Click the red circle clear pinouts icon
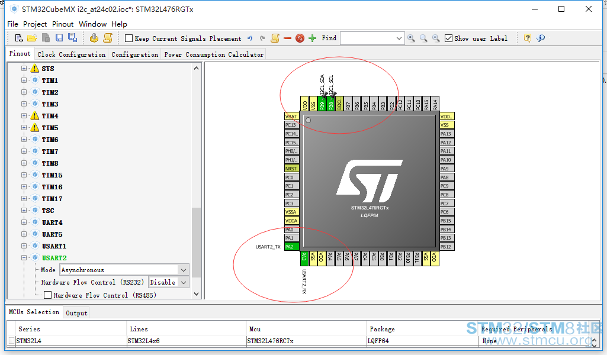Viewport: 607px width, 355px height. (300, 38)
